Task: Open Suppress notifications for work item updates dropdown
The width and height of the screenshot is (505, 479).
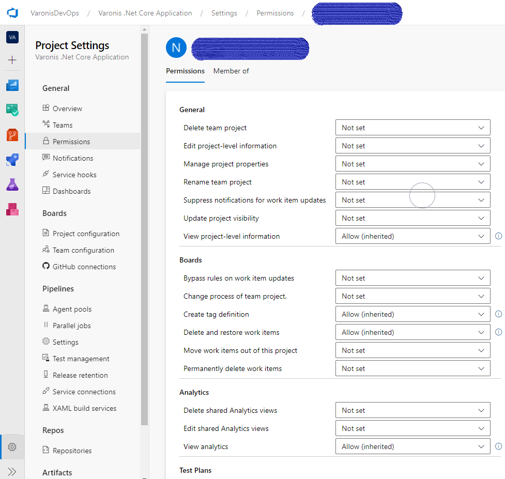Action: 413,199
